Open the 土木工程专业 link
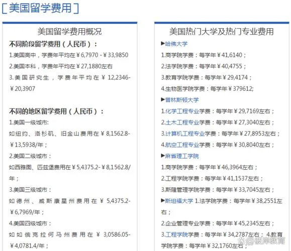The width and height of the screenshot is (291, 251). tap(182, 122)
